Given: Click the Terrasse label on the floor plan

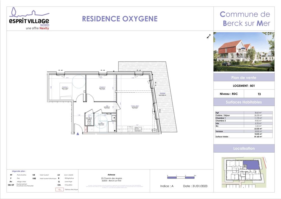Looking at the screenshot, I should [162, 93].
